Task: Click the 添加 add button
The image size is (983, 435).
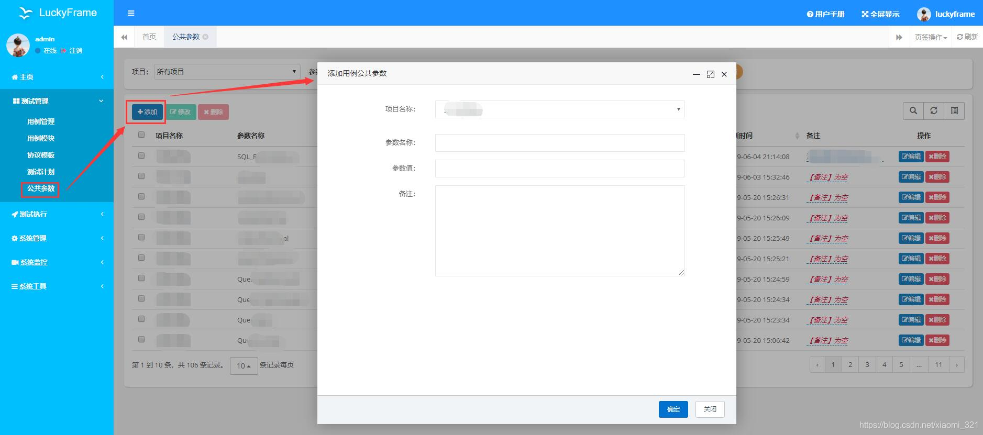Action: [147, 111]
